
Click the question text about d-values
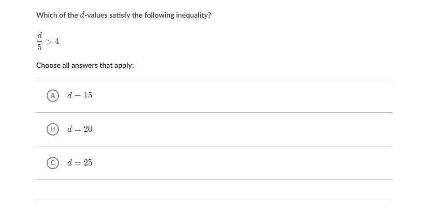click(124, 16)
